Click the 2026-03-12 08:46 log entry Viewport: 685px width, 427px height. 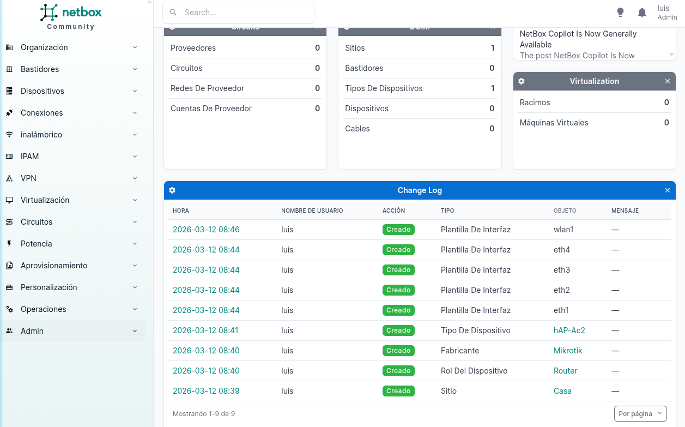tap(206, 230)
